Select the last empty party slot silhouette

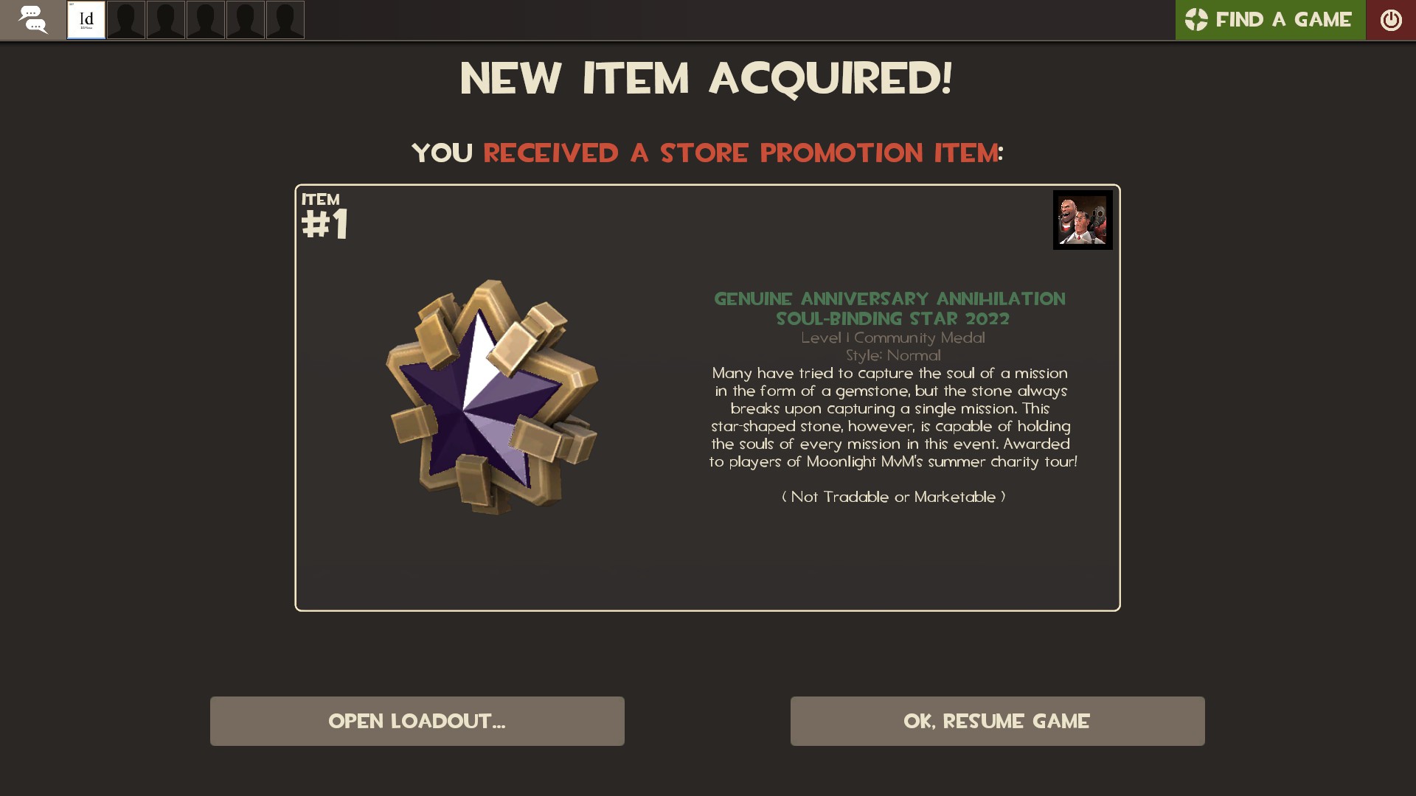click(x=285, y=20)
